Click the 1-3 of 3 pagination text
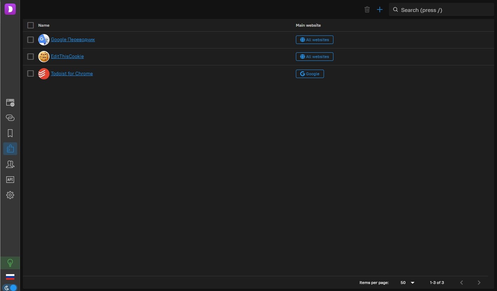Viewport: 497px width, 291px height. (437, 283)
